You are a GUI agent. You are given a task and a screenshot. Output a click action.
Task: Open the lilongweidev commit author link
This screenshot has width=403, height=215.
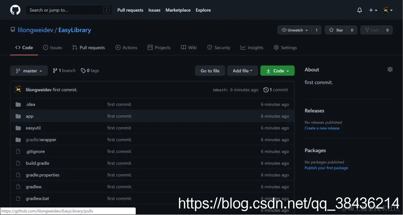pyautogui.click(x=39, y=90)
